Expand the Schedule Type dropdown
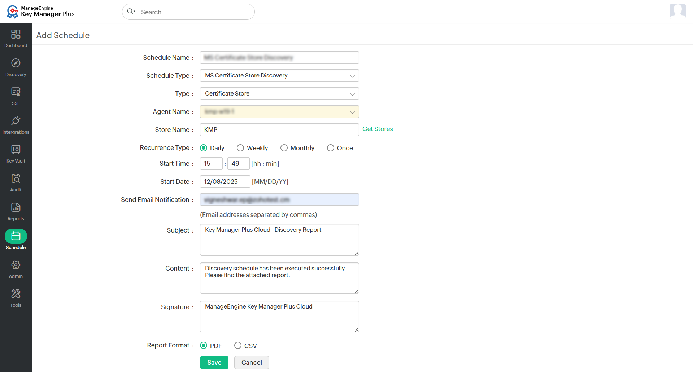Viewport: 693px width, 372px height. [279, 76]
